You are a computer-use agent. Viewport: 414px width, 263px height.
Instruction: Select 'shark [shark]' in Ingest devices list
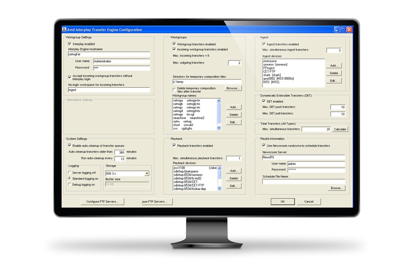(x=272, y=75)
